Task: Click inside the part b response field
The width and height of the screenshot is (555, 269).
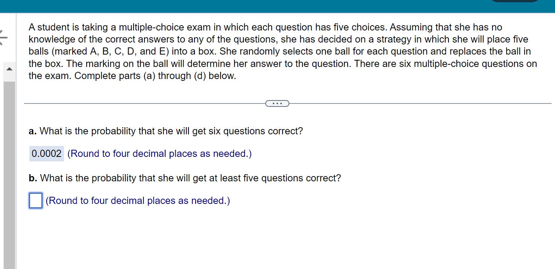Action: click(x=35, y=201)
